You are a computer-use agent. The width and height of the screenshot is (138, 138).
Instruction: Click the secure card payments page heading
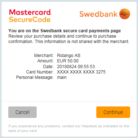click(65, 31)
